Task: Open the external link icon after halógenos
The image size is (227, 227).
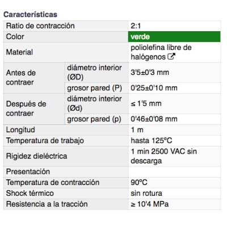Action: point(171,57)
